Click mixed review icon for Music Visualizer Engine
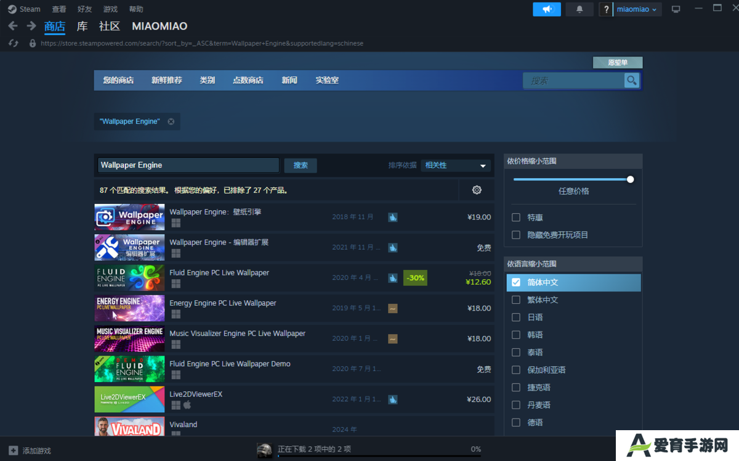The width and height of the screenshot is (739, 461). pyautogui.click(x=393, y=338)
